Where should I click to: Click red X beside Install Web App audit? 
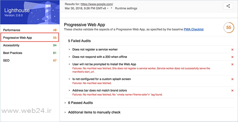(x=232, y=65)
